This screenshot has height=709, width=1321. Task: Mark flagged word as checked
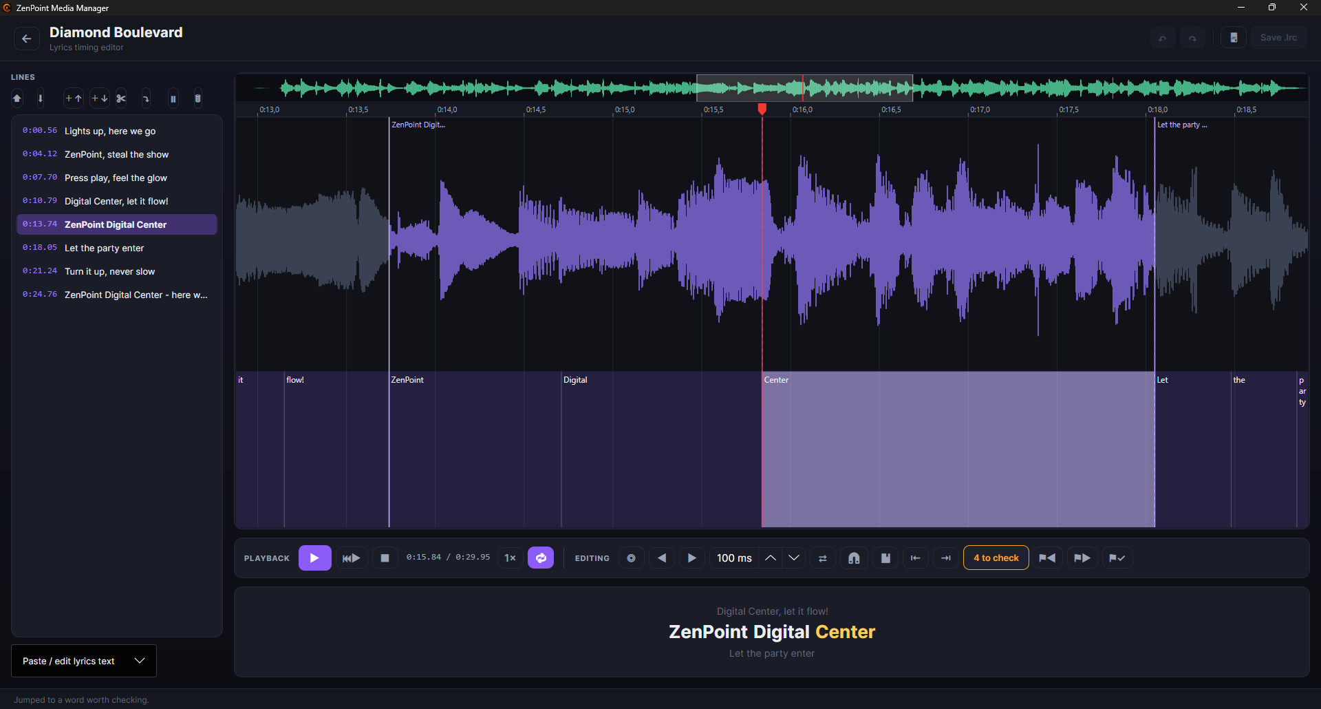(1117, 558)
